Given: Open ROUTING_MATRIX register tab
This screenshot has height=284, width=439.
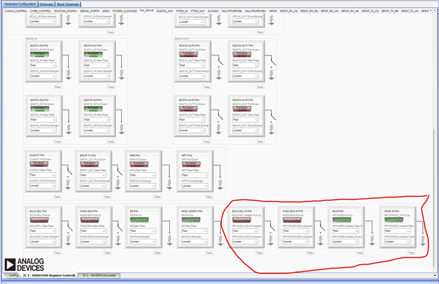Looking at the screenshot, I should coord(66,11).
